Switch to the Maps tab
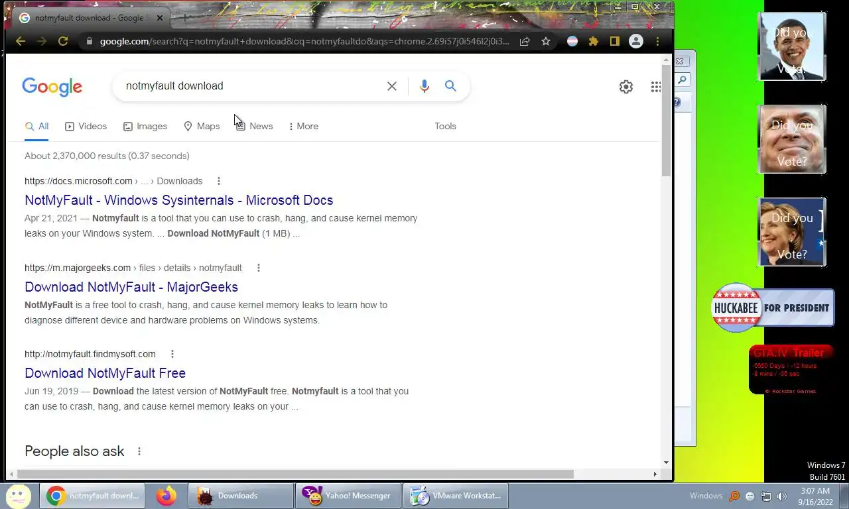The image size is (849, 509). [202, 126]
